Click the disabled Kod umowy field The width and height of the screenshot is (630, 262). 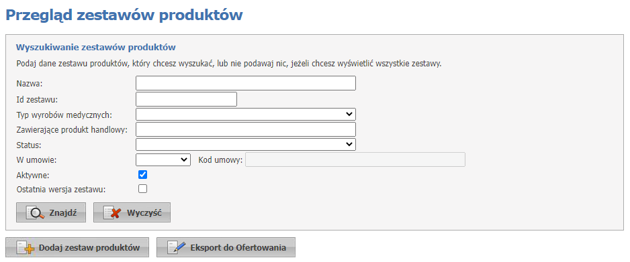pyautogui.click(x=355, y=159)
